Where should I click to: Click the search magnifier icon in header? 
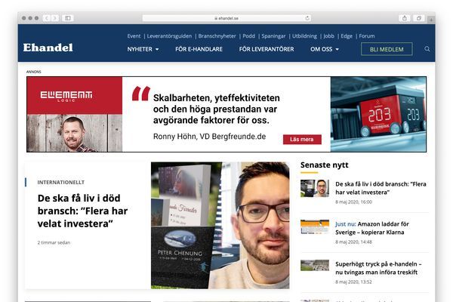coord(427,49)
